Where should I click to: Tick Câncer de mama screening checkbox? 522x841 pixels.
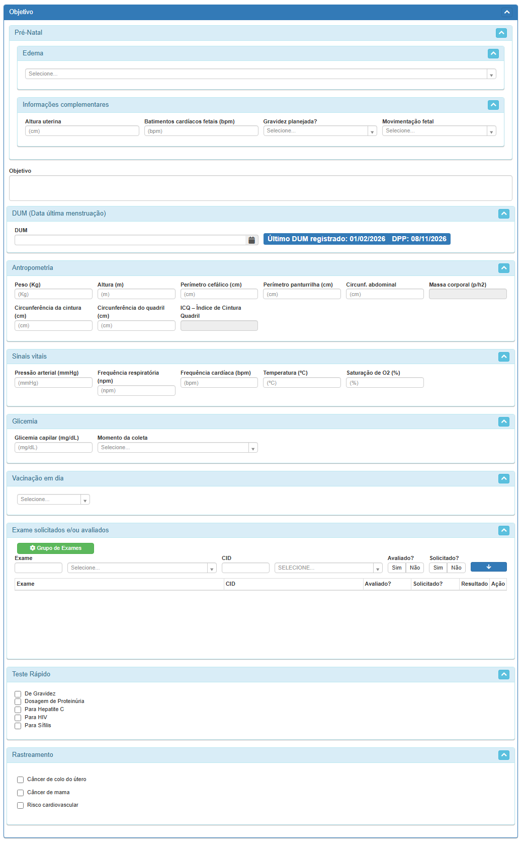point(21,793)
